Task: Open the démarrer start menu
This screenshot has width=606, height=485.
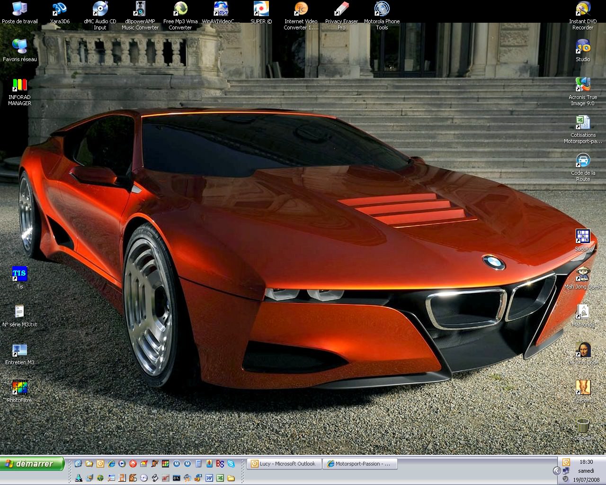Action: pyautogui.click(x=32, y=464)
